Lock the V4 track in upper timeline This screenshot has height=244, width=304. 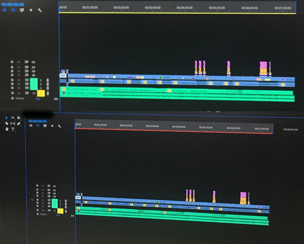[x=12, y=62]
